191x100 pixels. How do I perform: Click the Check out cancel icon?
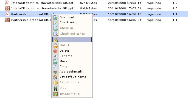pyautogui.click(x=55, y=34)
